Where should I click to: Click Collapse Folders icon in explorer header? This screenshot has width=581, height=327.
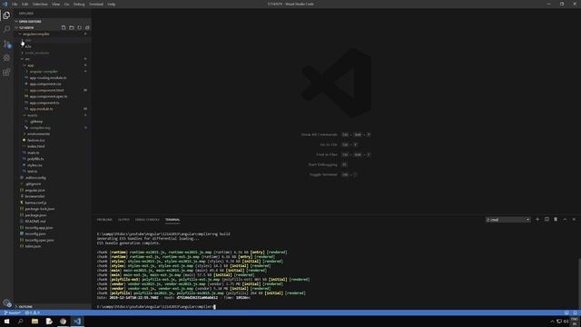[87, 28]
